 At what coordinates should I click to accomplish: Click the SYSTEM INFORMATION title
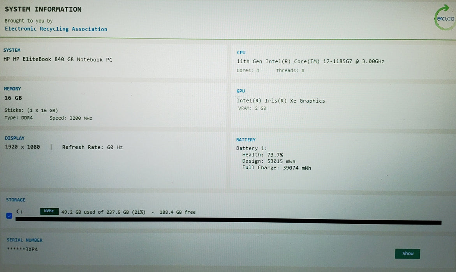43,9
